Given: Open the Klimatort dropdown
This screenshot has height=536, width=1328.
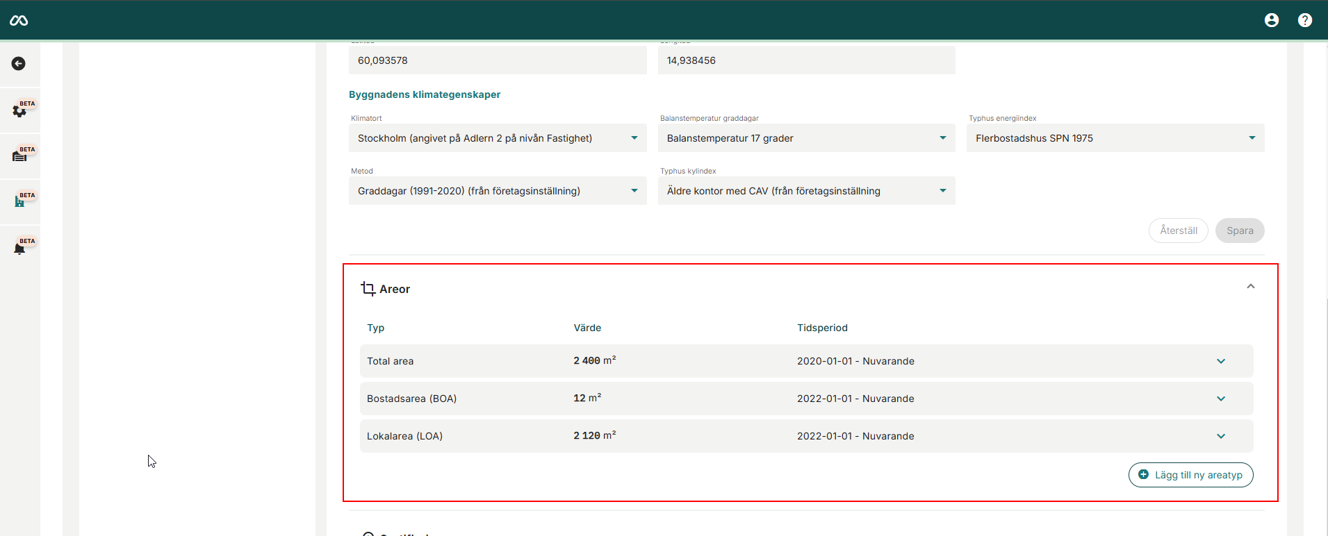Looking at the screenshot, I should click(497, 138).
